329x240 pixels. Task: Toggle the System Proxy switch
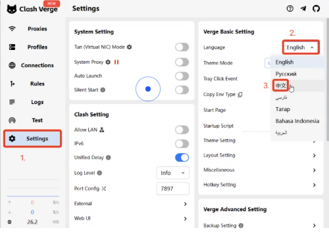click(x=182, y=62)
